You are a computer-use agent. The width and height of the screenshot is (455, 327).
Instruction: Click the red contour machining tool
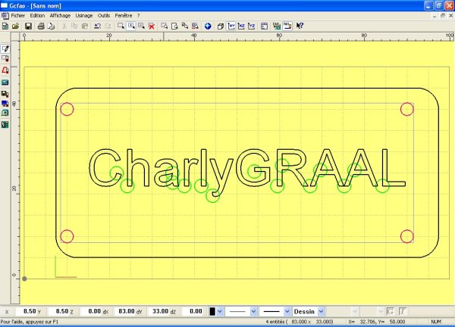5,70
